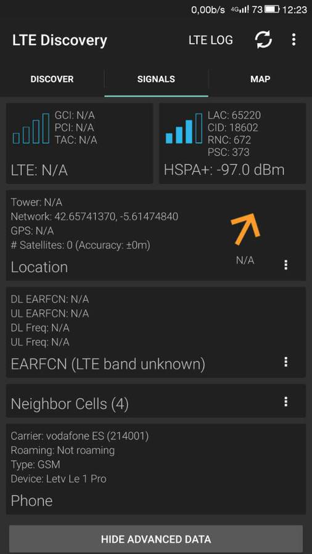
Task: Open the three-dot overflow menu in app bar
Action: [x=294, y=39]
